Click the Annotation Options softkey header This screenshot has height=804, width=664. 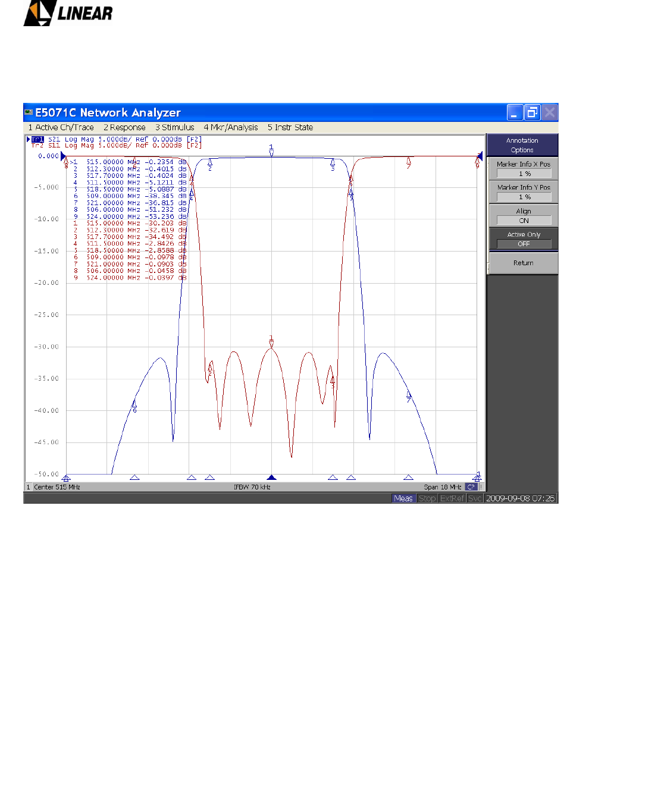[x=522, y=145]
